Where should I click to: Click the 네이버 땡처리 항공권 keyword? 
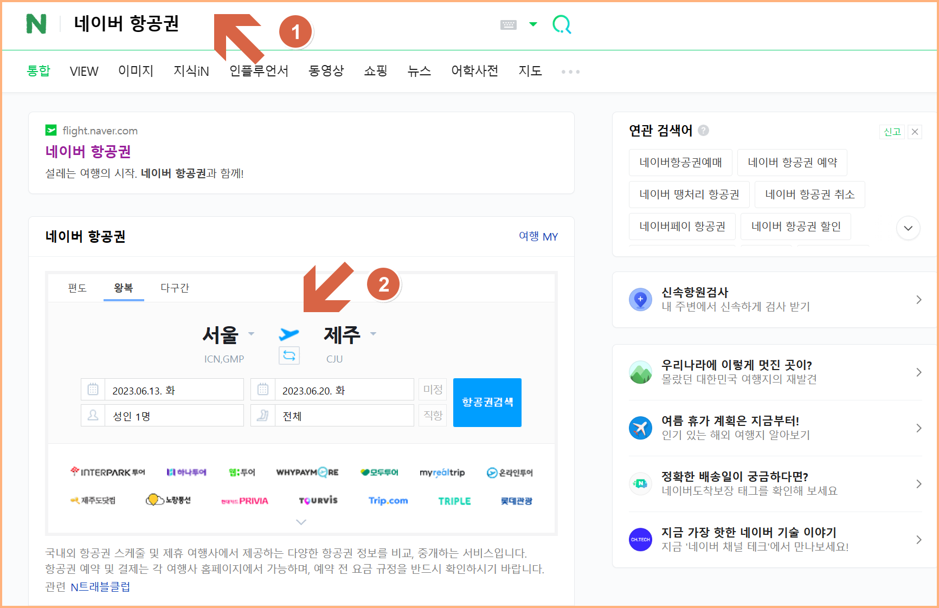pos(689,194)
